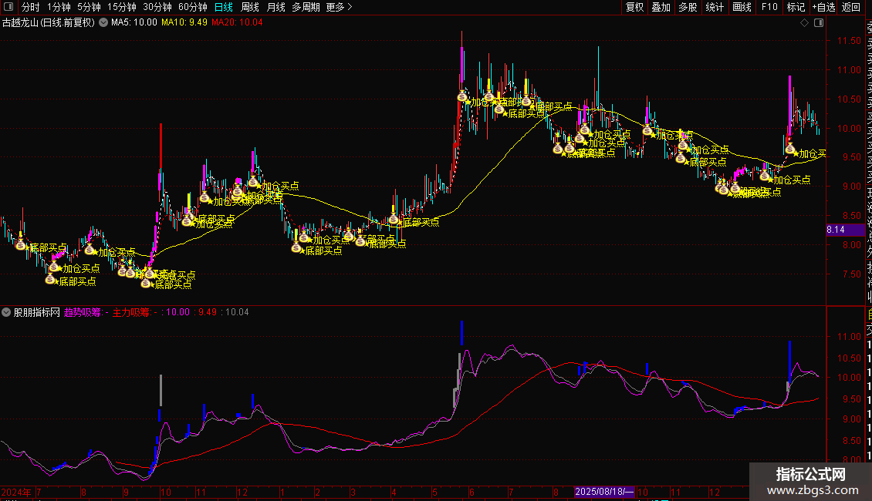Toggle the panel layout icon beside the diamond

tap(819, 23)
